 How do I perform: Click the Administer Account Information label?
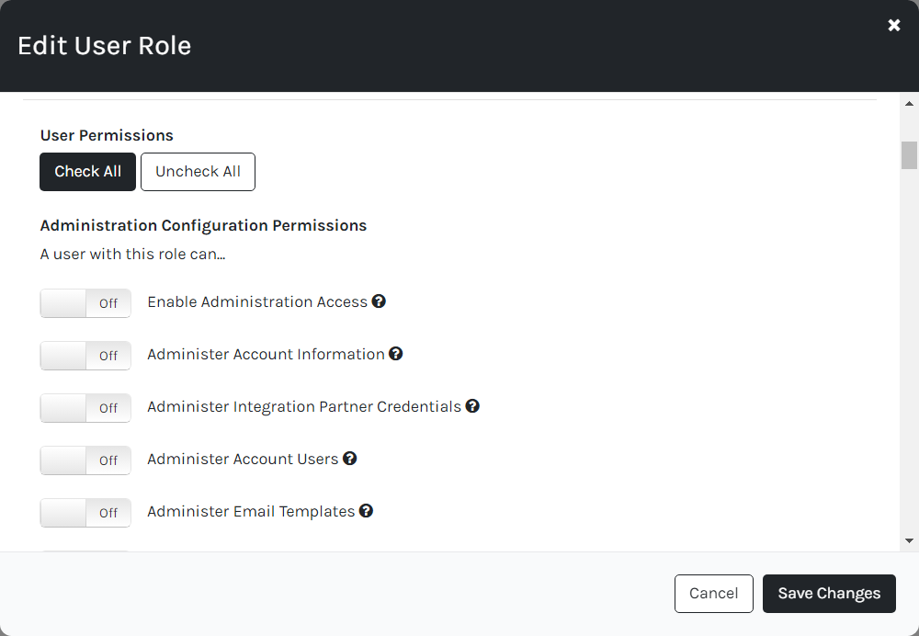tap(267, 354)
